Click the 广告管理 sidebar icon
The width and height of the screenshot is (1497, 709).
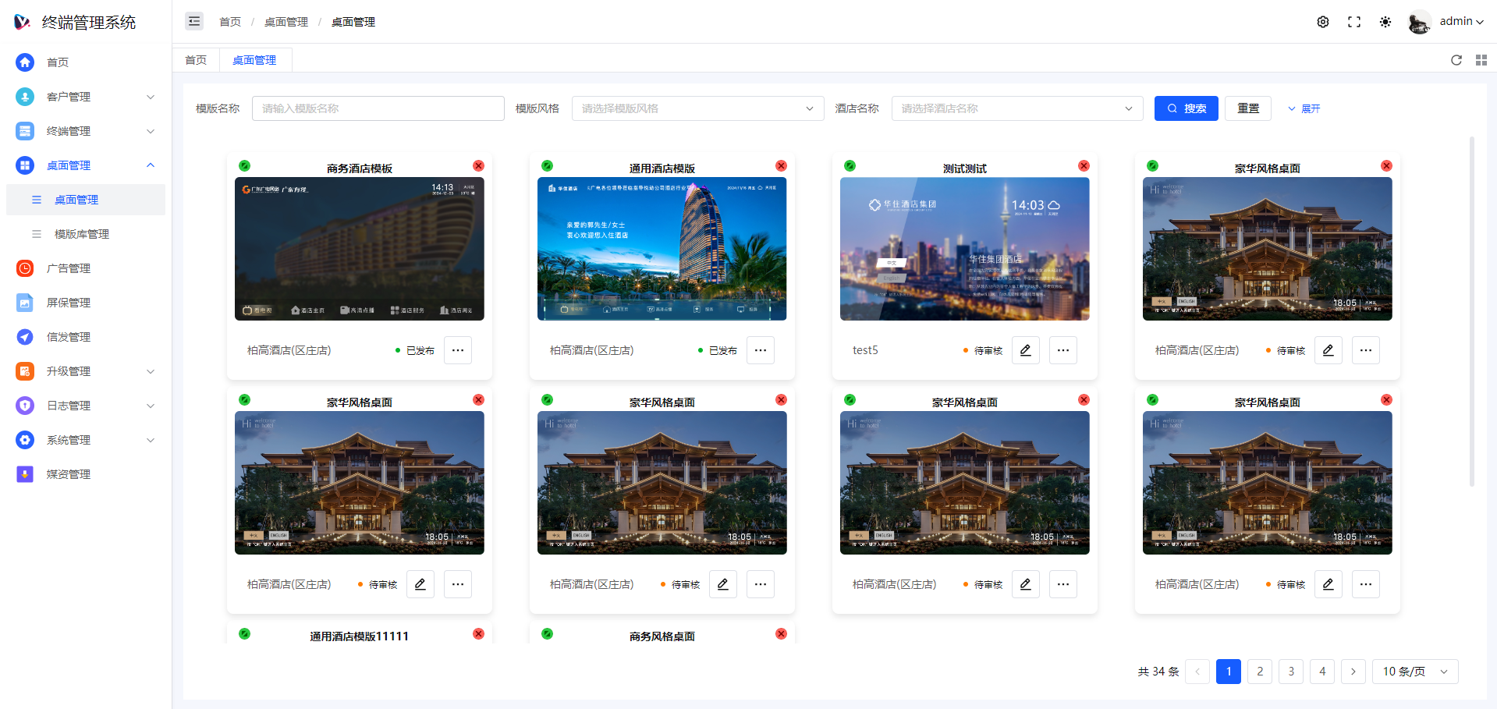tap(25, 268)
